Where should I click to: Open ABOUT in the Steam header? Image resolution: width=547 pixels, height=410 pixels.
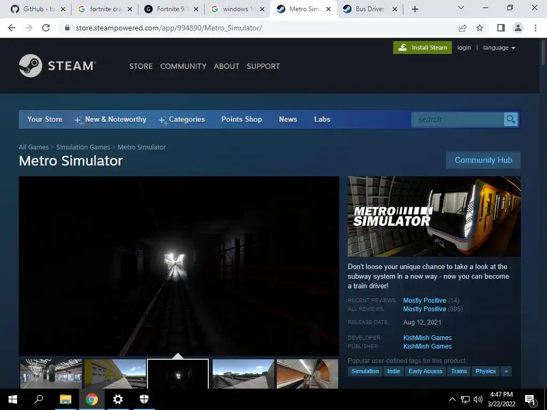[x=226, y=66]
